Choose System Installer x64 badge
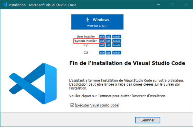Screen dimensions: 193x127 102,41
